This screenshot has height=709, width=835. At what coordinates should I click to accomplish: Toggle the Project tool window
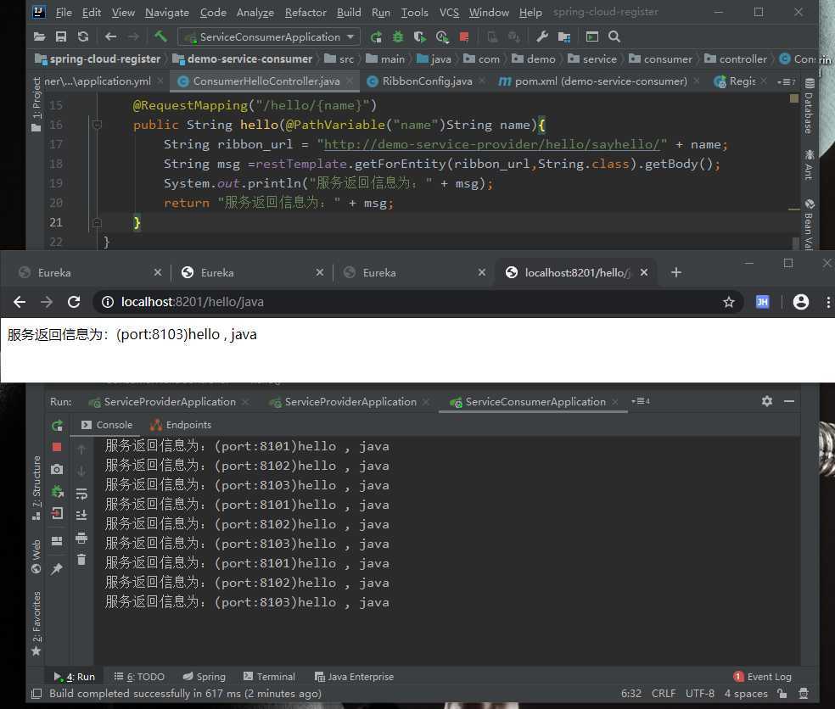(x=36, y=104)
